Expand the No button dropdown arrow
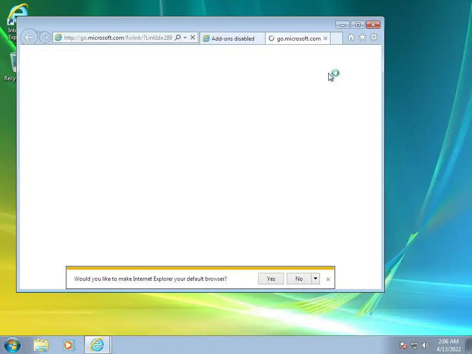472x354 pixels. pos(315,279)
